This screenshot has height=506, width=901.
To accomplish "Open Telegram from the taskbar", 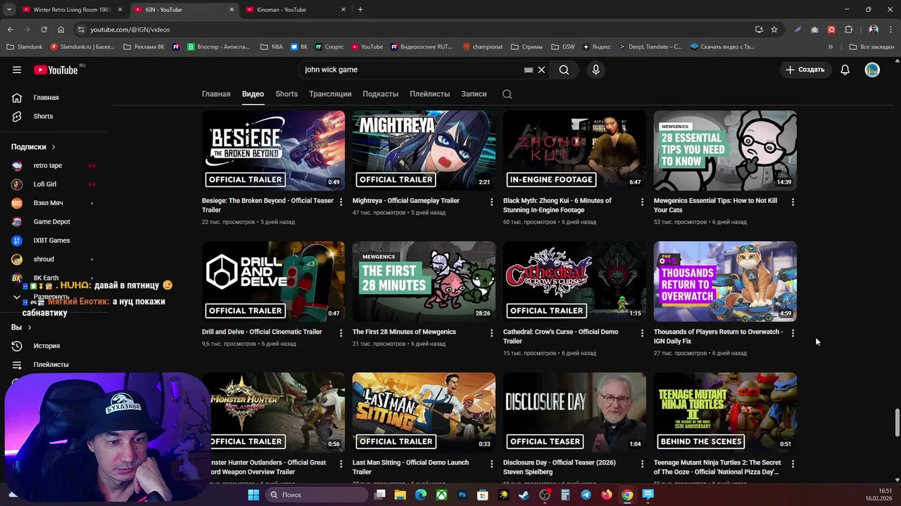I will (x=586, y=495).
